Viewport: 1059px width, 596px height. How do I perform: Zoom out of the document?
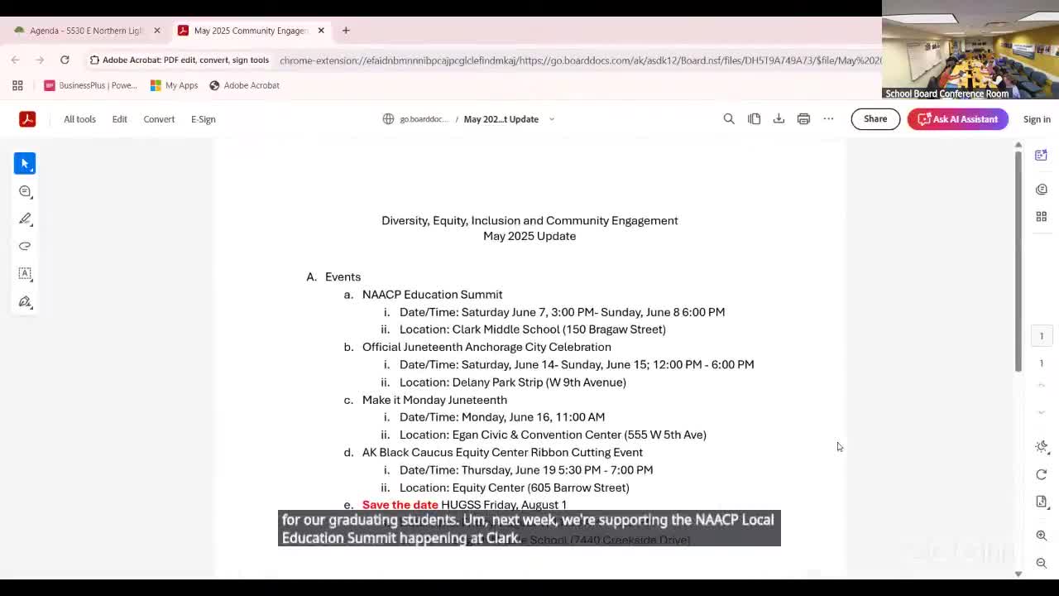click(1041, 563)
